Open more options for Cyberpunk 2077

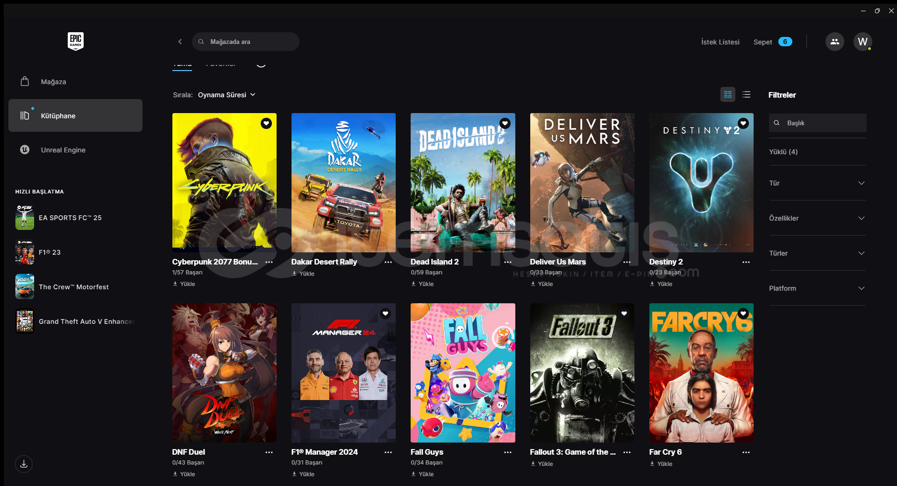269,262
